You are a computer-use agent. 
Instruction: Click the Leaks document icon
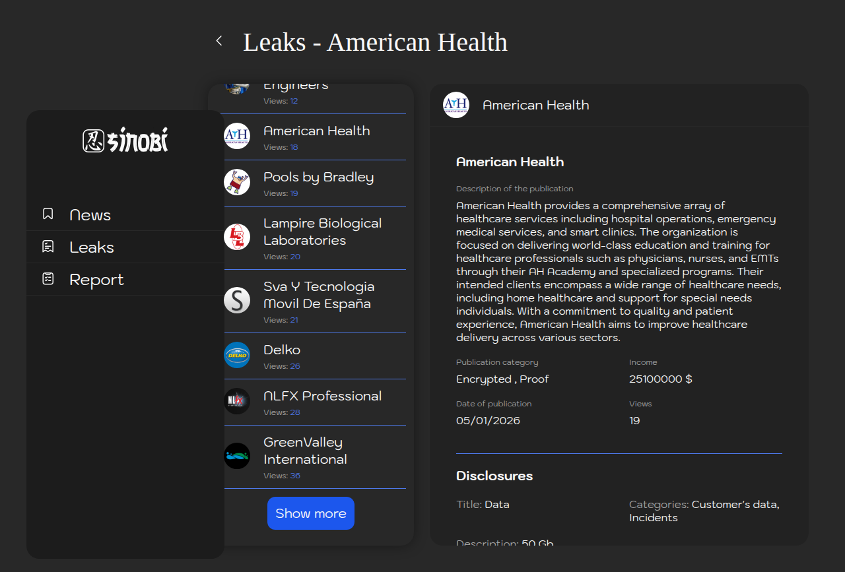pos(48,247)
